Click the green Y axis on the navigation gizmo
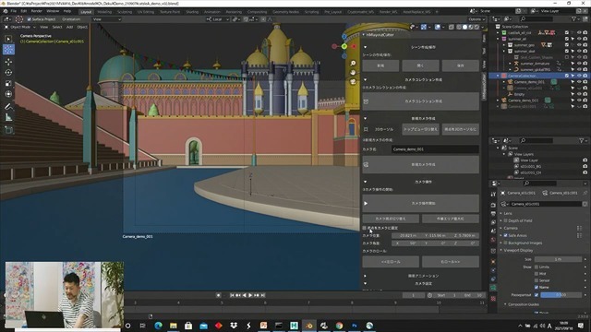591x332 pixels. tap(344, 46)
